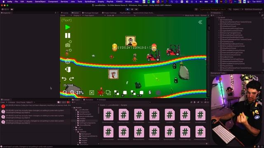Screen dimensions: 264x148
Task: Exit the level builder via the door icon
Action: click(68, 69)
